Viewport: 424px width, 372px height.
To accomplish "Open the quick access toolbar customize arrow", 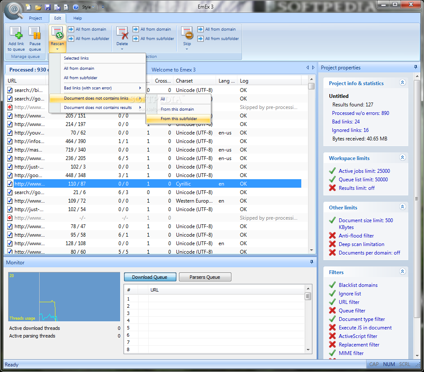I will (103, 7).
